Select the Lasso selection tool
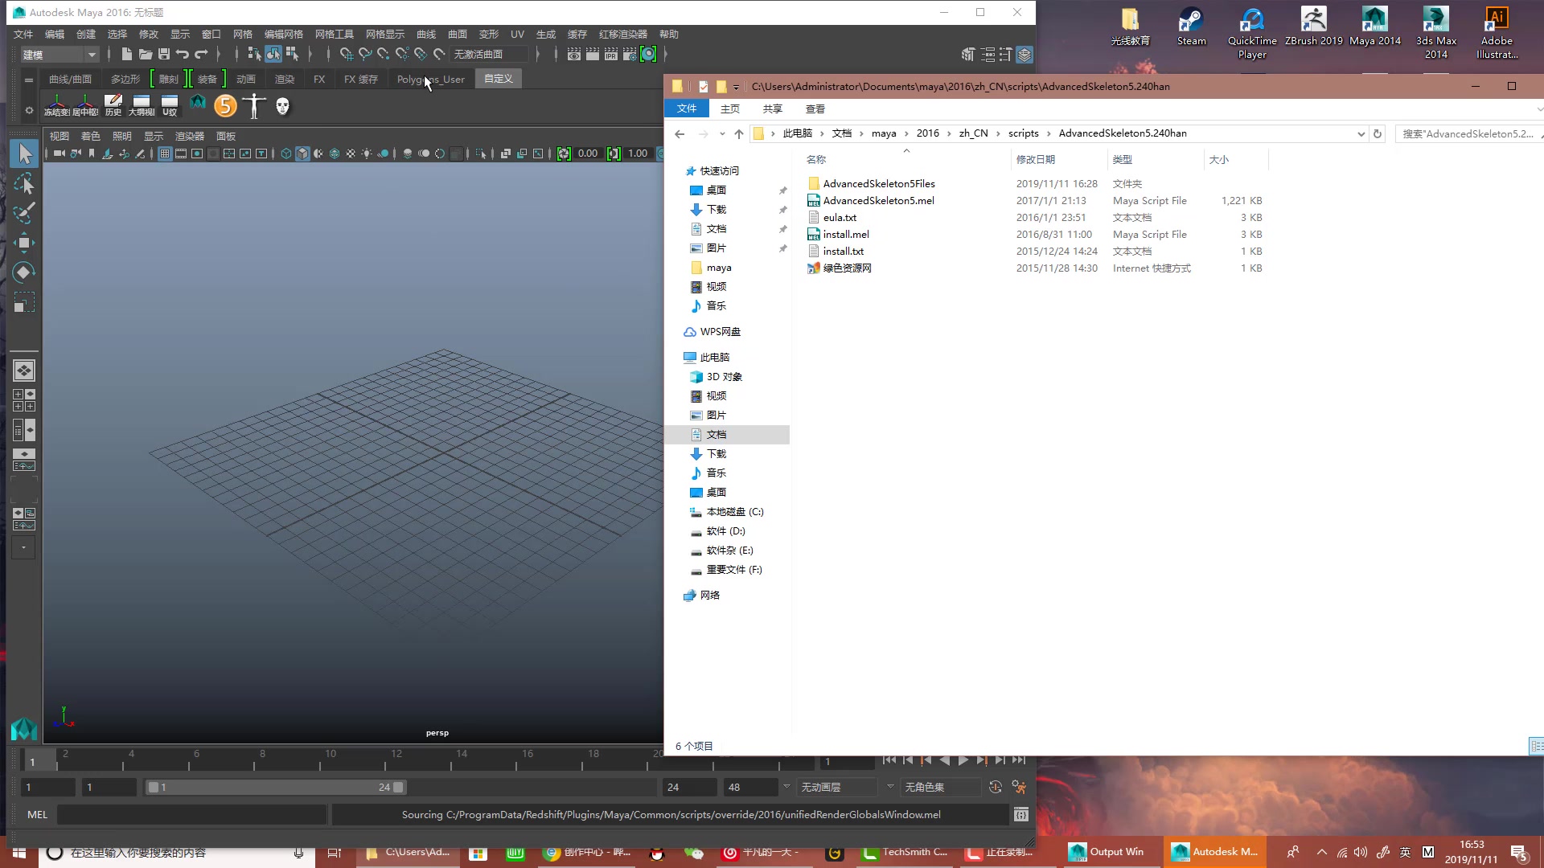This screenshot has height=868, width=1544. (x=24, y=184)
